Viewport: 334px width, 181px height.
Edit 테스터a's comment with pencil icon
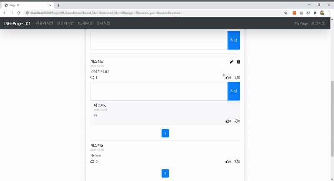[x=232, y=61]
